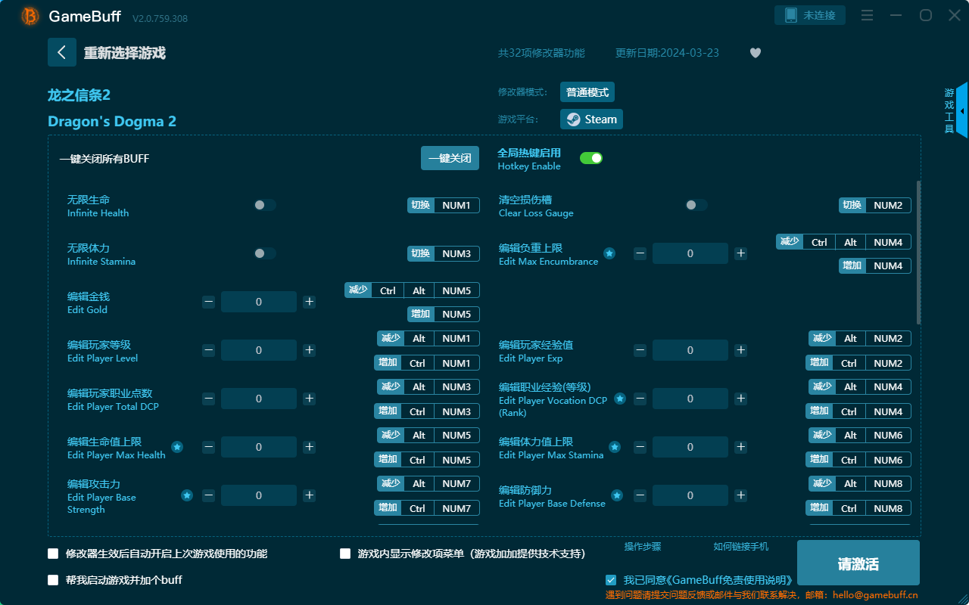
Task: Uncheck the GameBuff disclaimer agreement checkbox
Action: tap(611, 580)
